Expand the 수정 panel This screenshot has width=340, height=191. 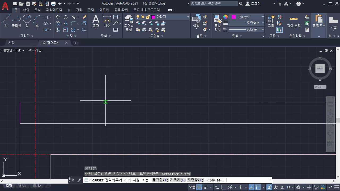click(71, 36)
